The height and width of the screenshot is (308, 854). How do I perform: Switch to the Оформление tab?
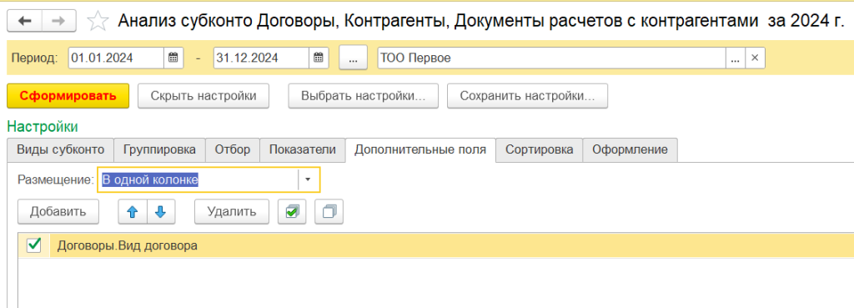coord(630,150)
